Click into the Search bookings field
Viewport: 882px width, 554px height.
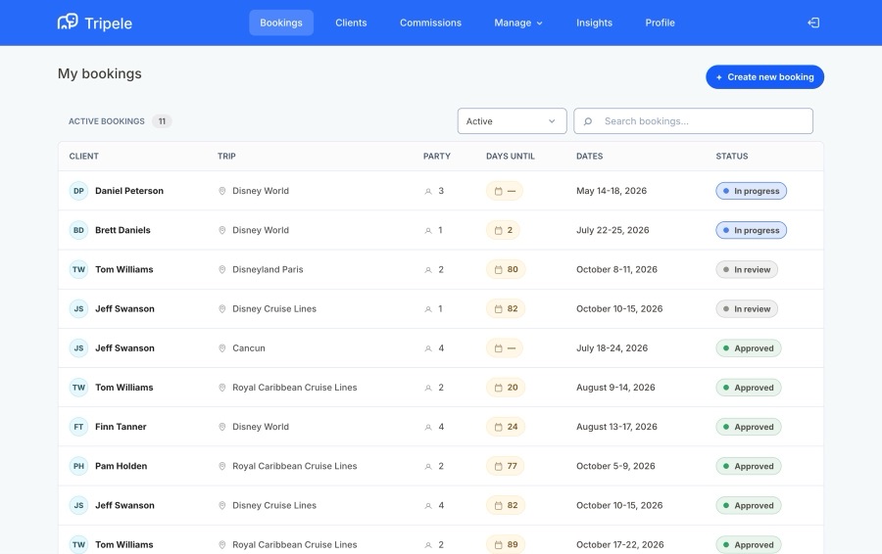click(x=693, y=121)
